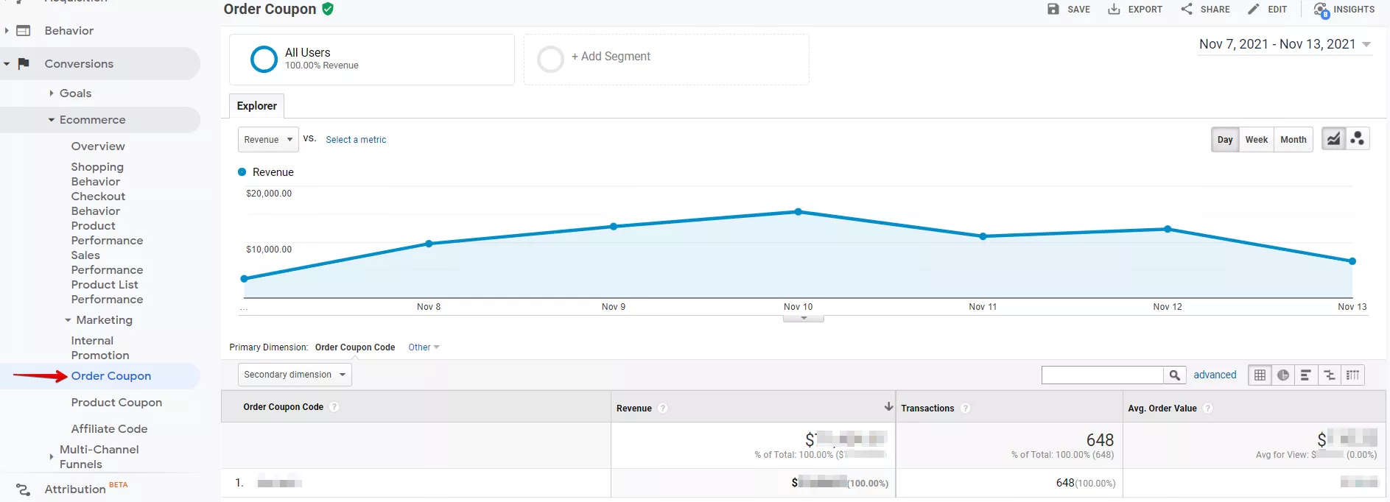Click the Select a metric link
This screenshot has width=1390, height=502.
tap(356, 140)
